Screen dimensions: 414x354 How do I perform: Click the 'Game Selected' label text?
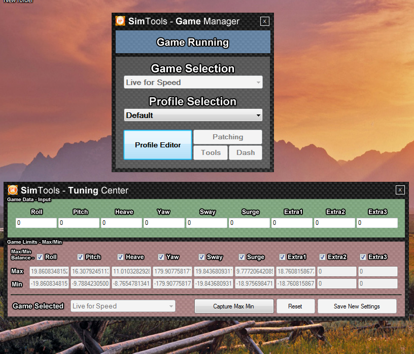(38, 306)
